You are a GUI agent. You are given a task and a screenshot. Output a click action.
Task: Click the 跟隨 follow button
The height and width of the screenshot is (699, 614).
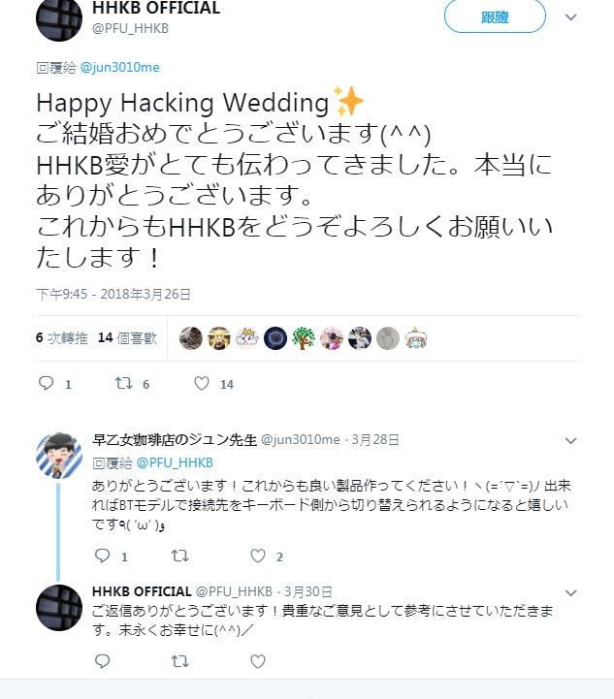pyautogui.click(x=495, y=16)
